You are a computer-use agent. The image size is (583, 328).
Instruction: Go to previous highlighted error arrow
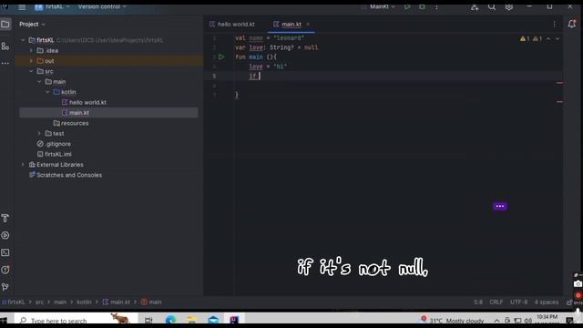(x=548, y=38)
